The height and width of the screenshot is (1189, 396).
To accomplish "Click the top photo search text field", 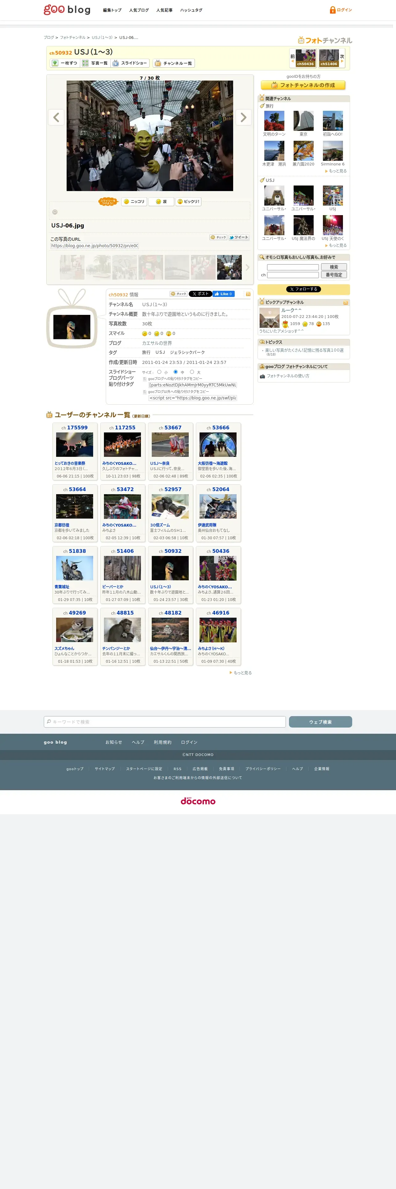I will (x=293, y=267).
